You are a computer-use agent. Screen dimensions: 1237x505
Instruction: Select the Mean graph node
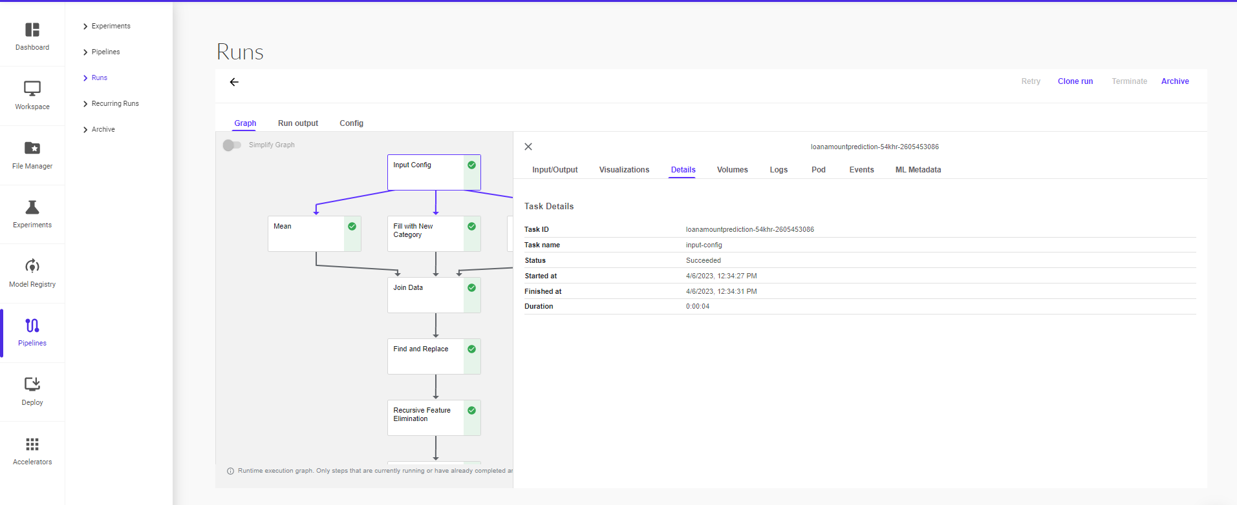coord(314,234)
